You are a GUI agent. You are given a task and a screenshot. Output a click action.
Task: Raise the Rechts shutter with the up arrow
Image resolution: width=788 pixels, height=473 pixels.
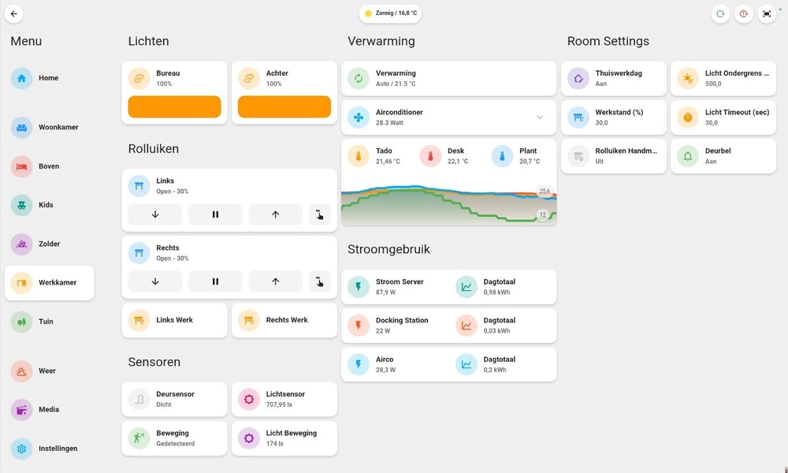[275, 281]
